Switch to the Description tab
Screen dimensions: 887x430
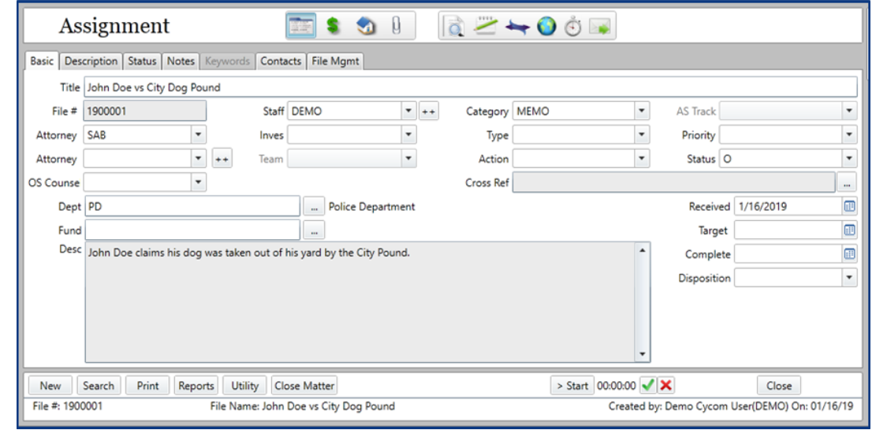91,61
